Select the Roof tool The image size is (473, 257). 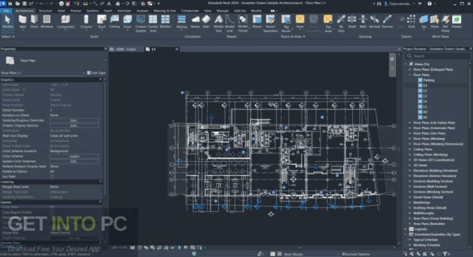(102, 22)
